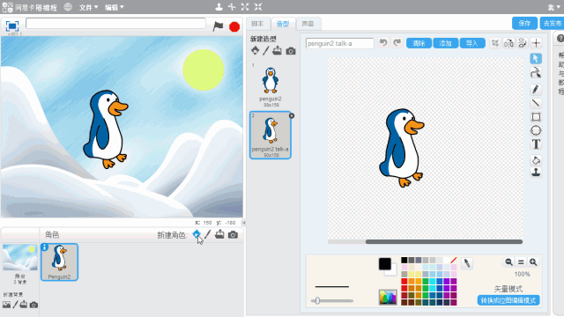Click the undo arrow in the costume editor
Screen dimensions: 564x317
point(383,43)
